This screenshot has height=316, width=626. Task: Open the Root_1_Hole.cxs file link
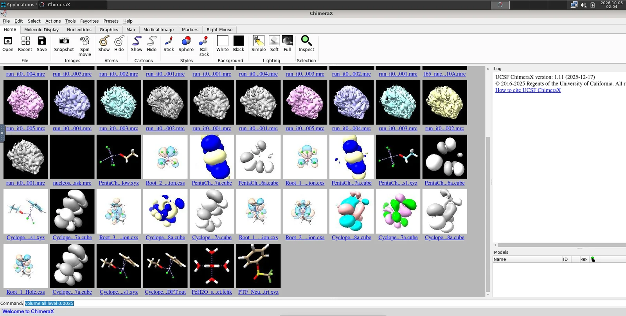point(25,292)
